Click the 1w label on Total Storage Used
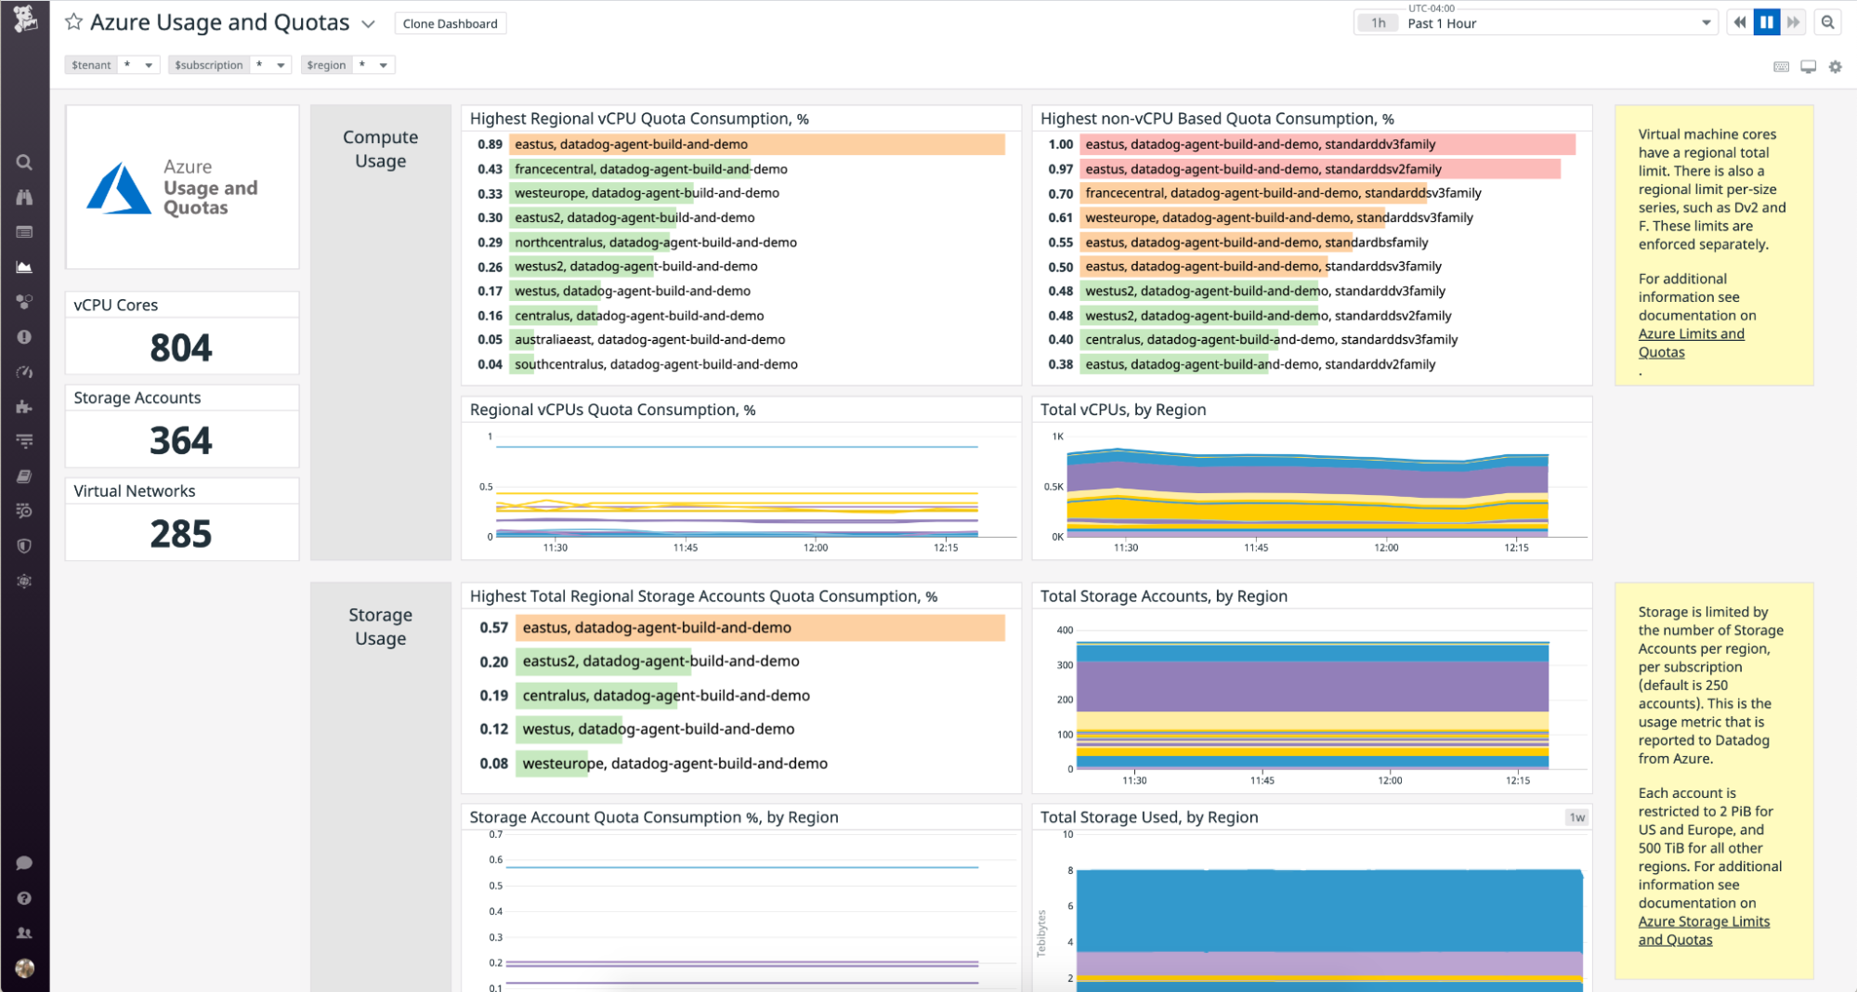This screenshot has height=992, width=1857. tap(1576, 816)
